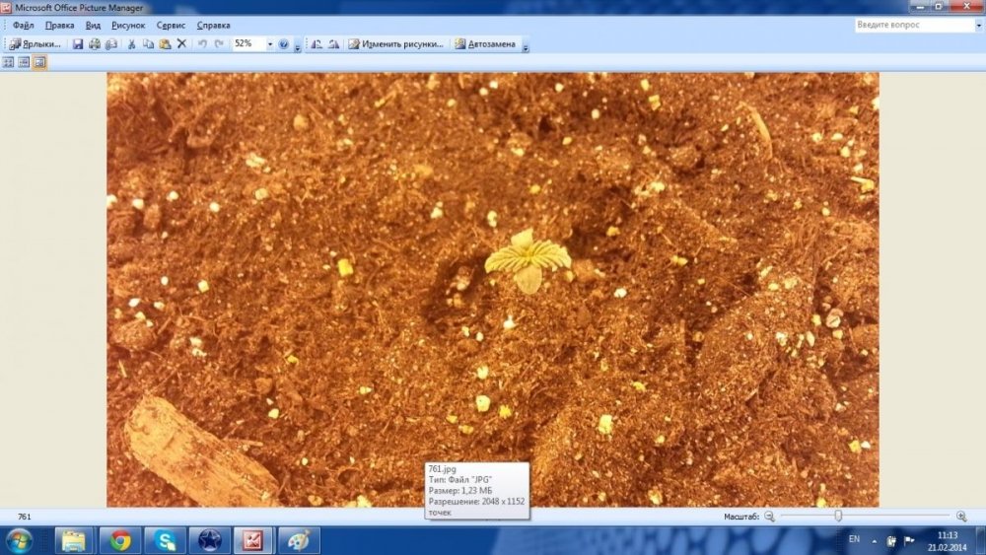This screenshot has width=986, height=555.
Task: Click the blue Help icon
Action: click(x=284, y=44)
